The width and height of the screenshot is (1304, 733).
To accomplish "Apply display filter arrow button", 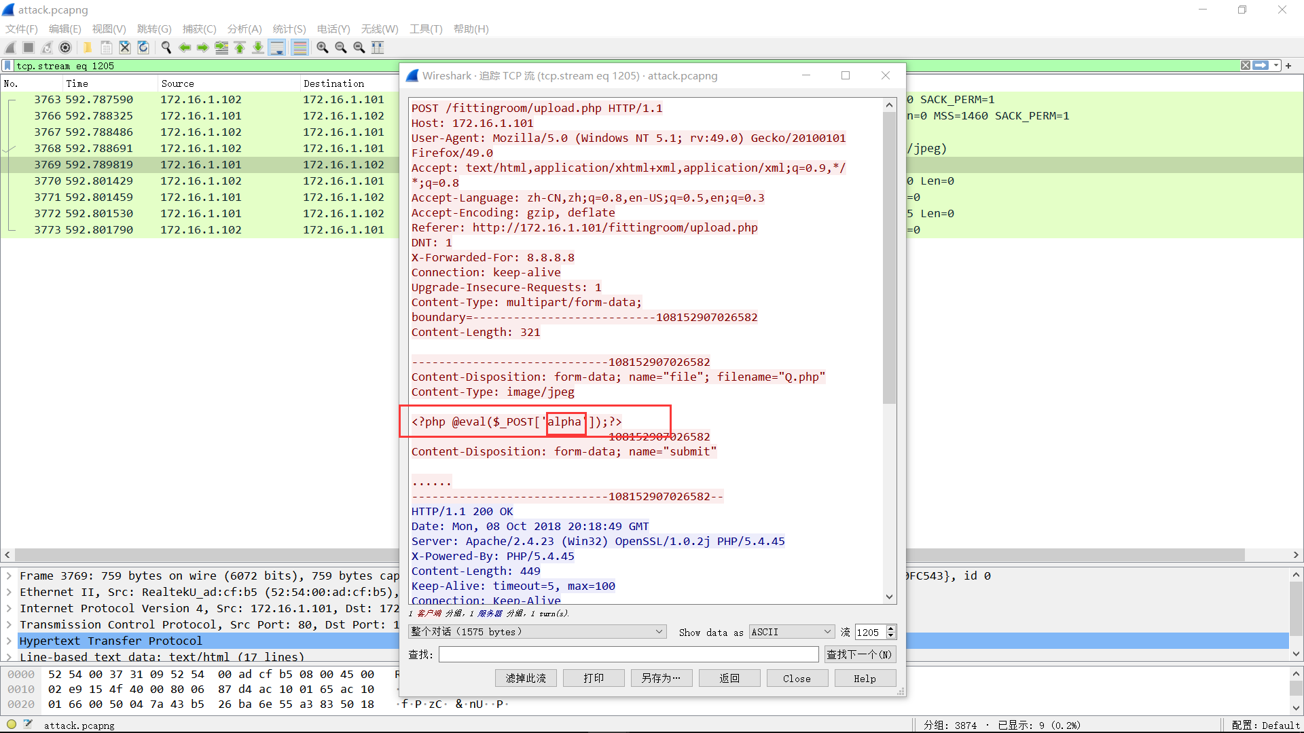I will click(x=1261, y=66).
